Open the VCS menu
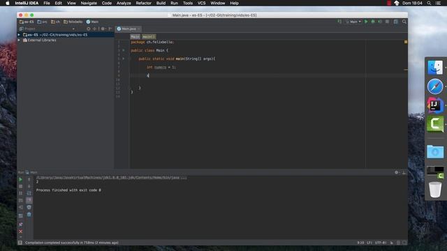447x251 pixels. [202, 3]
